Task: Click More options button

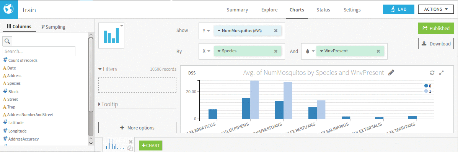Action: tap(137, 128)
